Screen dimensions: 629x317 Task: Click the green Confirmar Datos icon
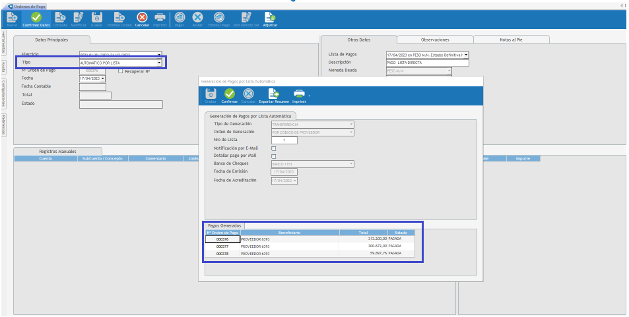click(x=36, y=17)
